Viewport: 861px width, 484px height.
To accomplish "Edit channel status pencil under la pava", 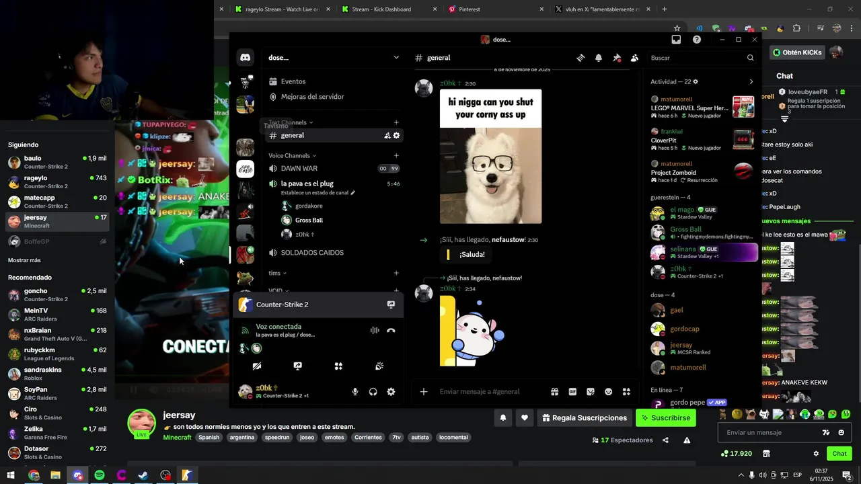I will click(353, 193).
